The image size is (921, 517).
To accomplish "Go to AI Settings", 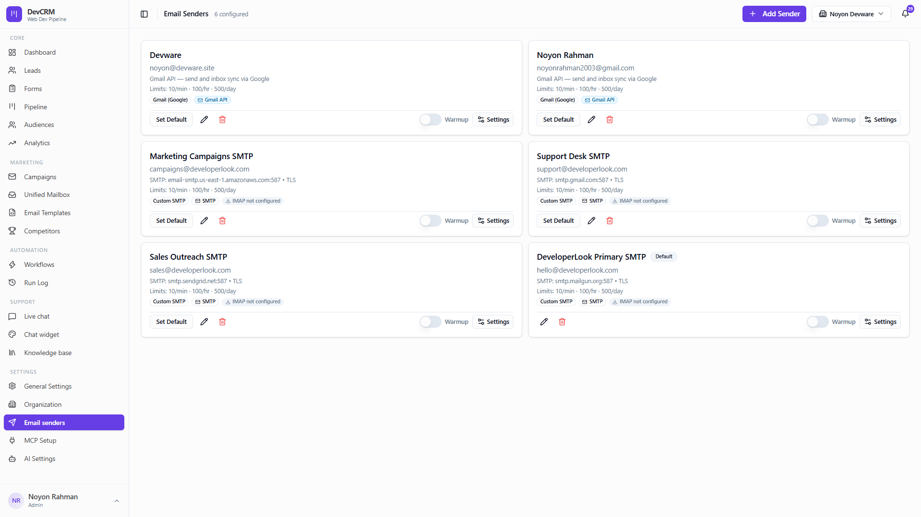I will click(x=64, y=459).
